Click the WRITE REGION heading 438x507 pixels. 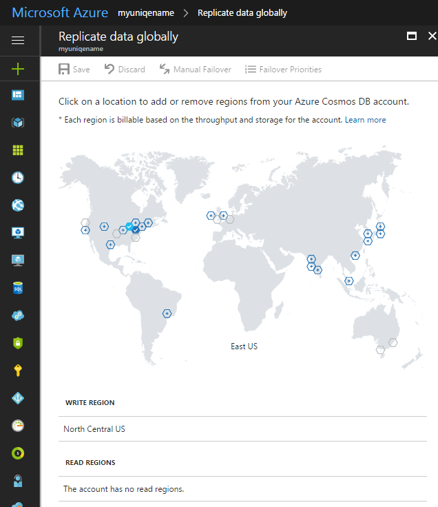pyautogui.click(x=90, y=402)
